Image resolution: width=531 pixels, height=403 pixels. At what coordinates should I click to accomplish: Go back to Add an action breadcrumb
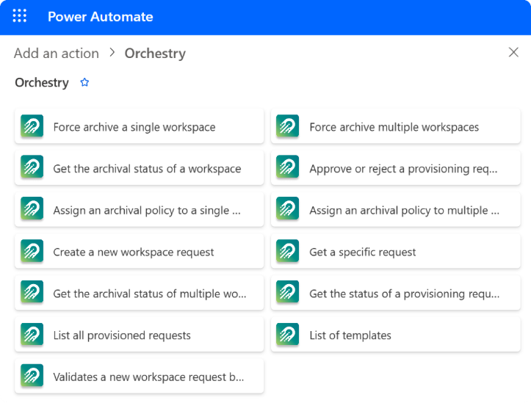[x=57, y=54]
